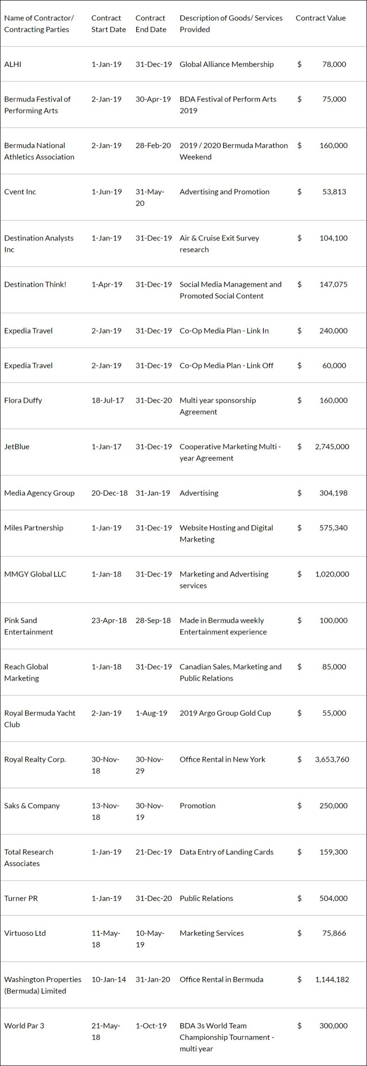Click the Contract Start Date header
The height and width of the screenshot is (1066, 367).
pyautogui.click(x=108, y=24)
